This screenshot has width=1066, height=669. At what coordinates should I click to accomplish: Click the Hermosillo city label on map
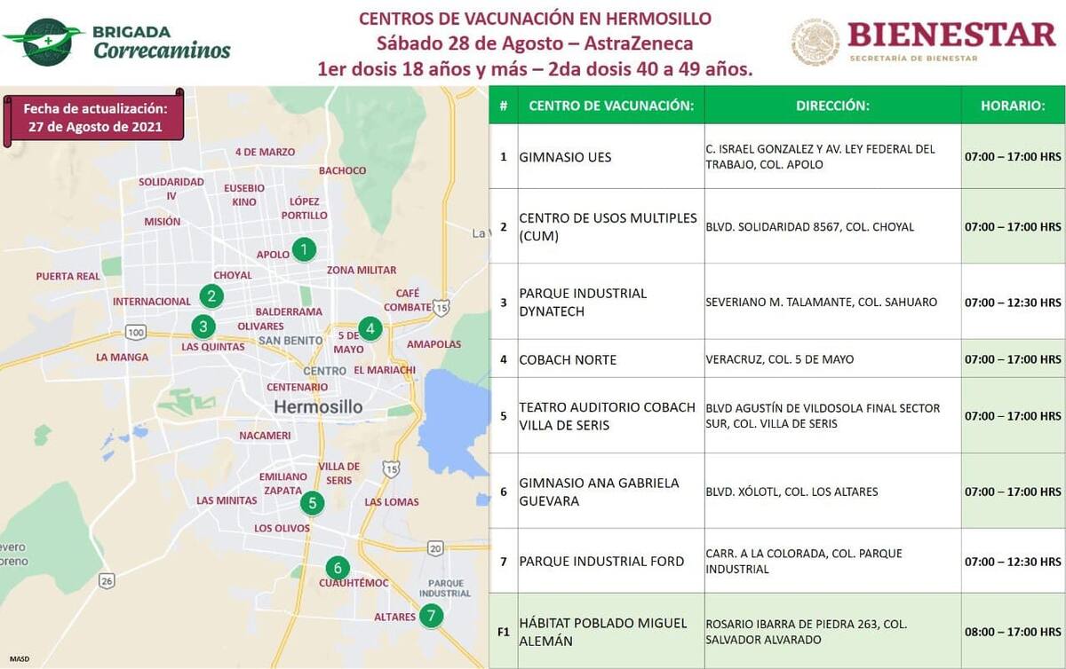pos(318,407)
